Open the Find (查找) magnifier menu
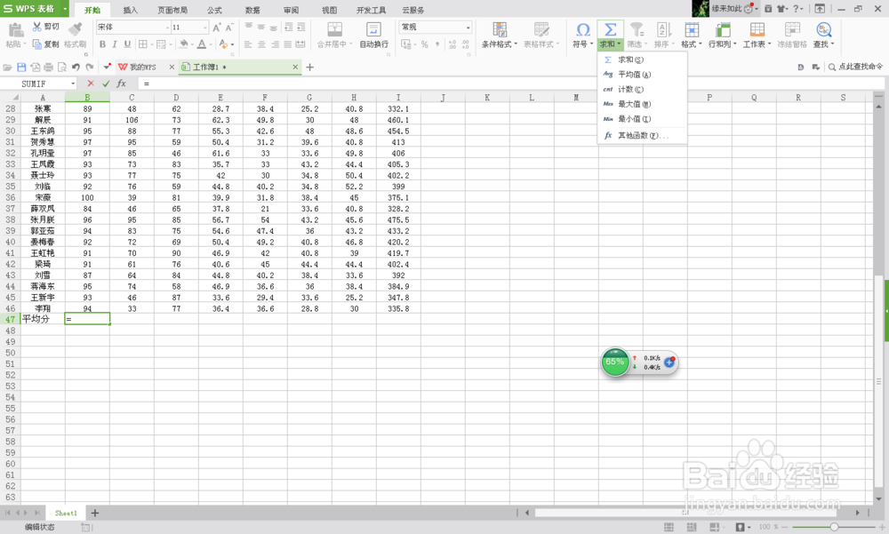The height and width of the screenshot is (534, 889). pos(824,36)
